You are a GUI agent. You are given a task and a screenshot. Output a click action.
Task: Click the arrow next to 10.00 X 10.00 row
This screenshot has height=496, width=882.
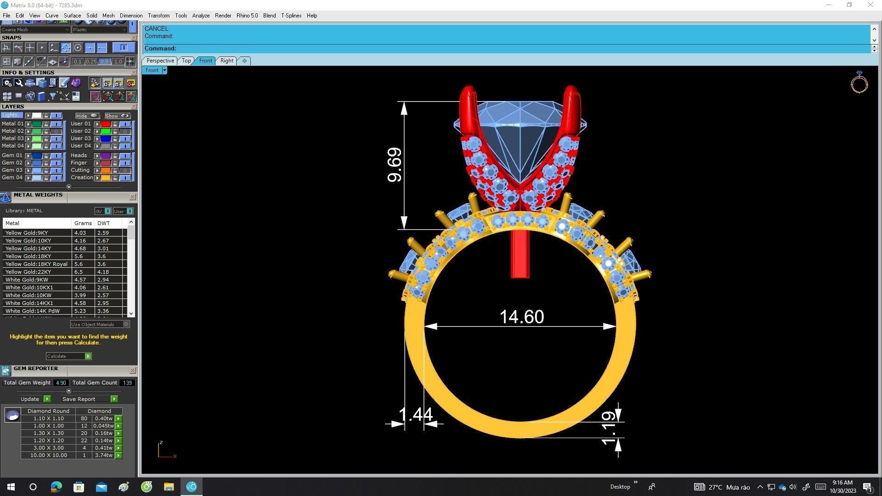coord(119,456)
